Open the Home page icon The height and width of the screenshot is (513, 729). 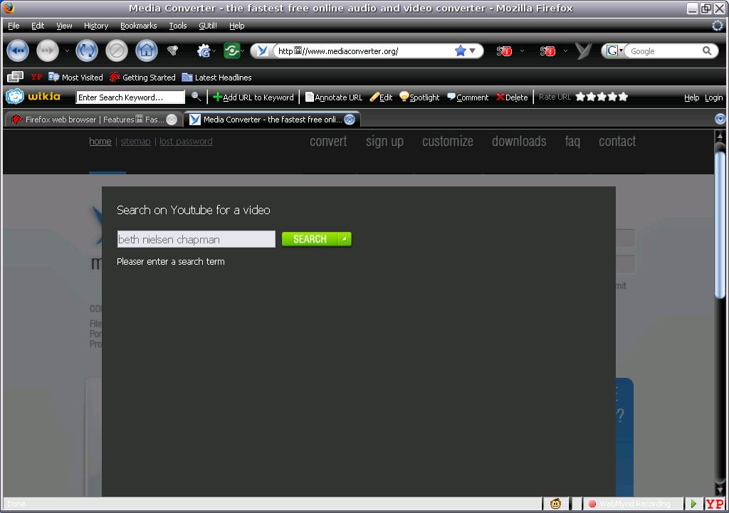[x=147, y=51]
